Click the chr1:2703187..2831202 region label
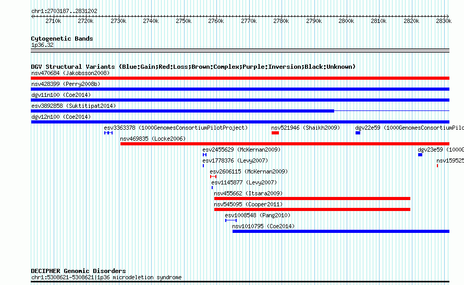Image resolution: width=464 pixels, height=285 pixels. 64,11
